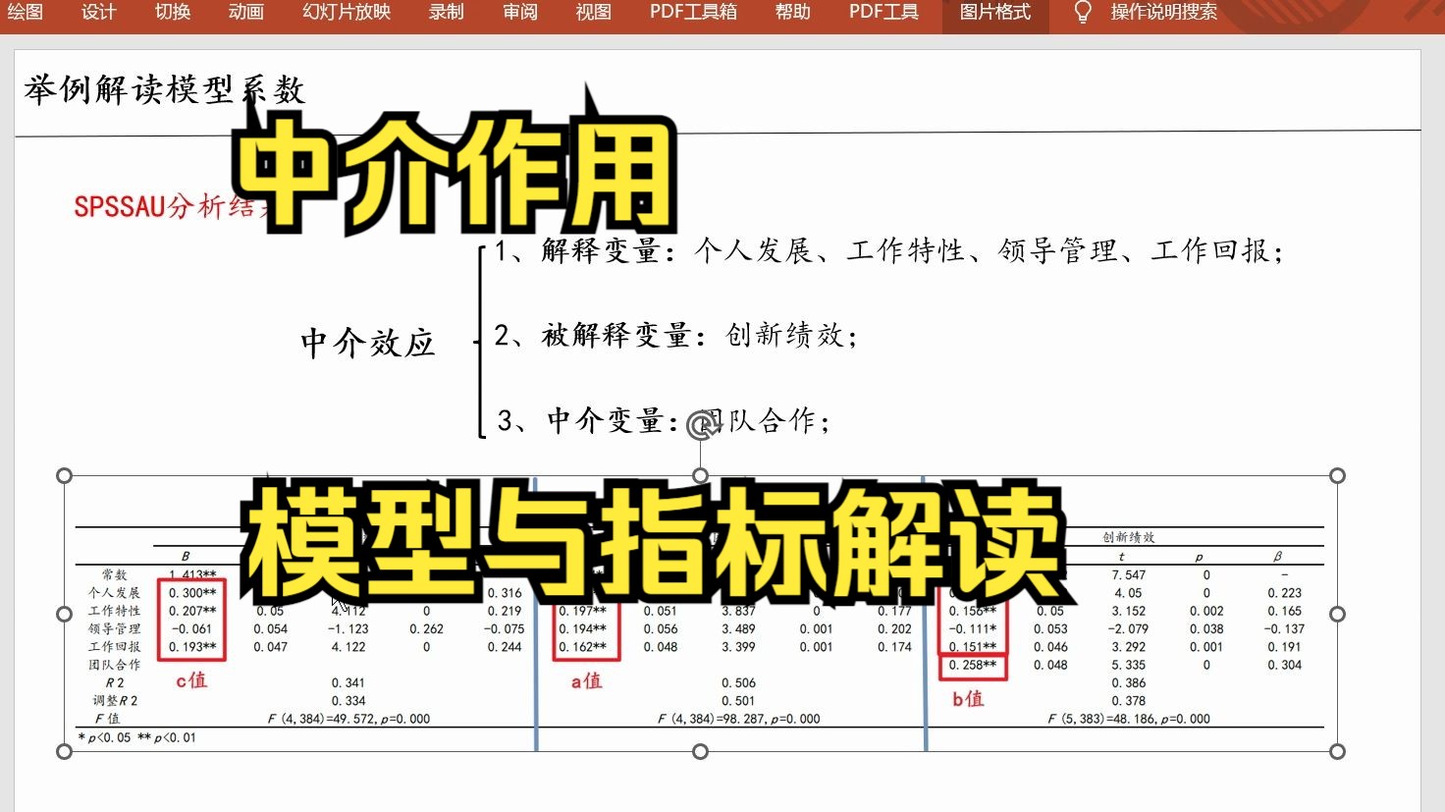Click the t value -1.123
The height and width of the screenshot is (812, 1445).
348,629
